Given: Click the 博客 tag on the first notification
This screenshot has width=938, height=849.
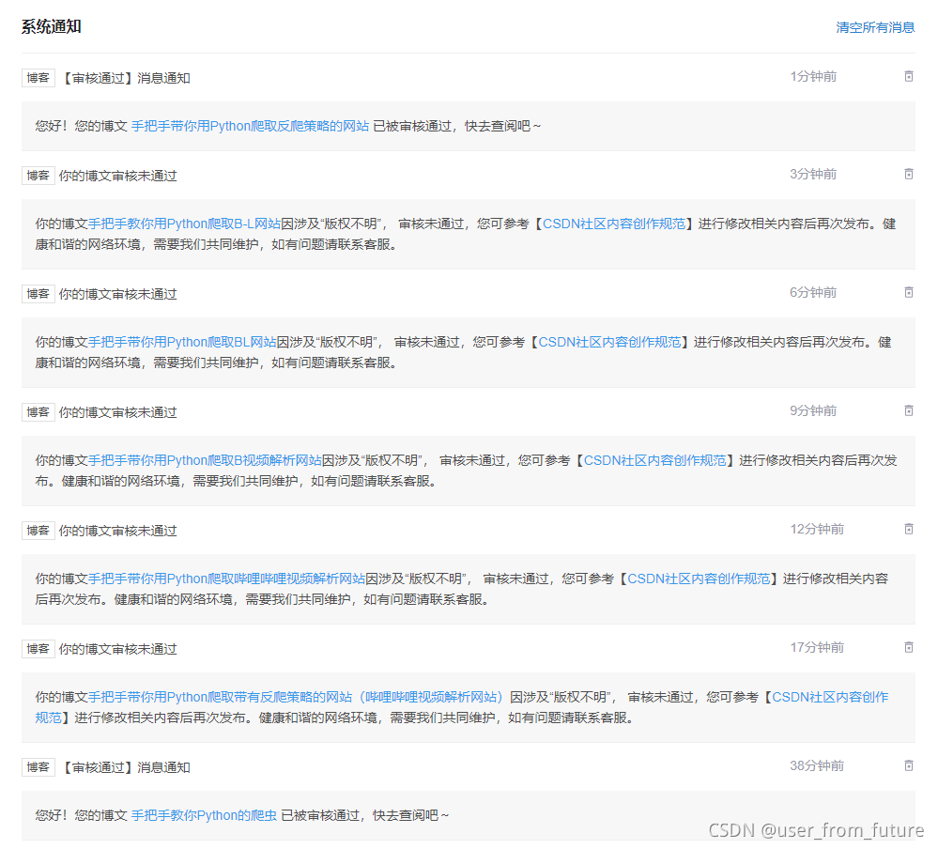Looking at the screenshot, I should click(x=38, y=77).
